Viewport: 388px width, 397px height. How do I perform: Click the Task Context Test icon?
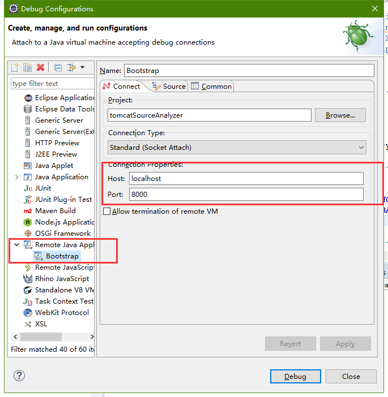28,301
